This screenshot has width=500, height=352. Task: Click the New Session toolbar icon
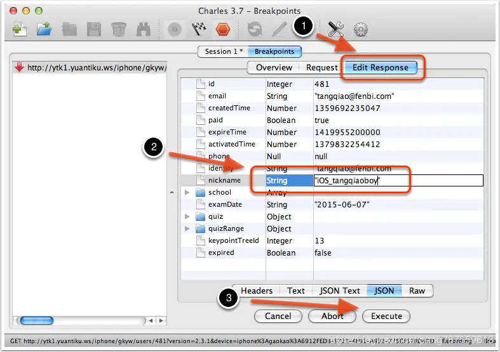pos(20,29)
